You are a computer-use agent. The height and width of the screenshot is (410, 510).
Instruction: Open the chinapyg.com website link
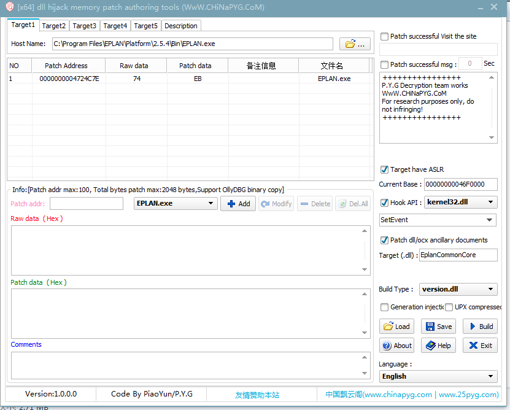412,395
